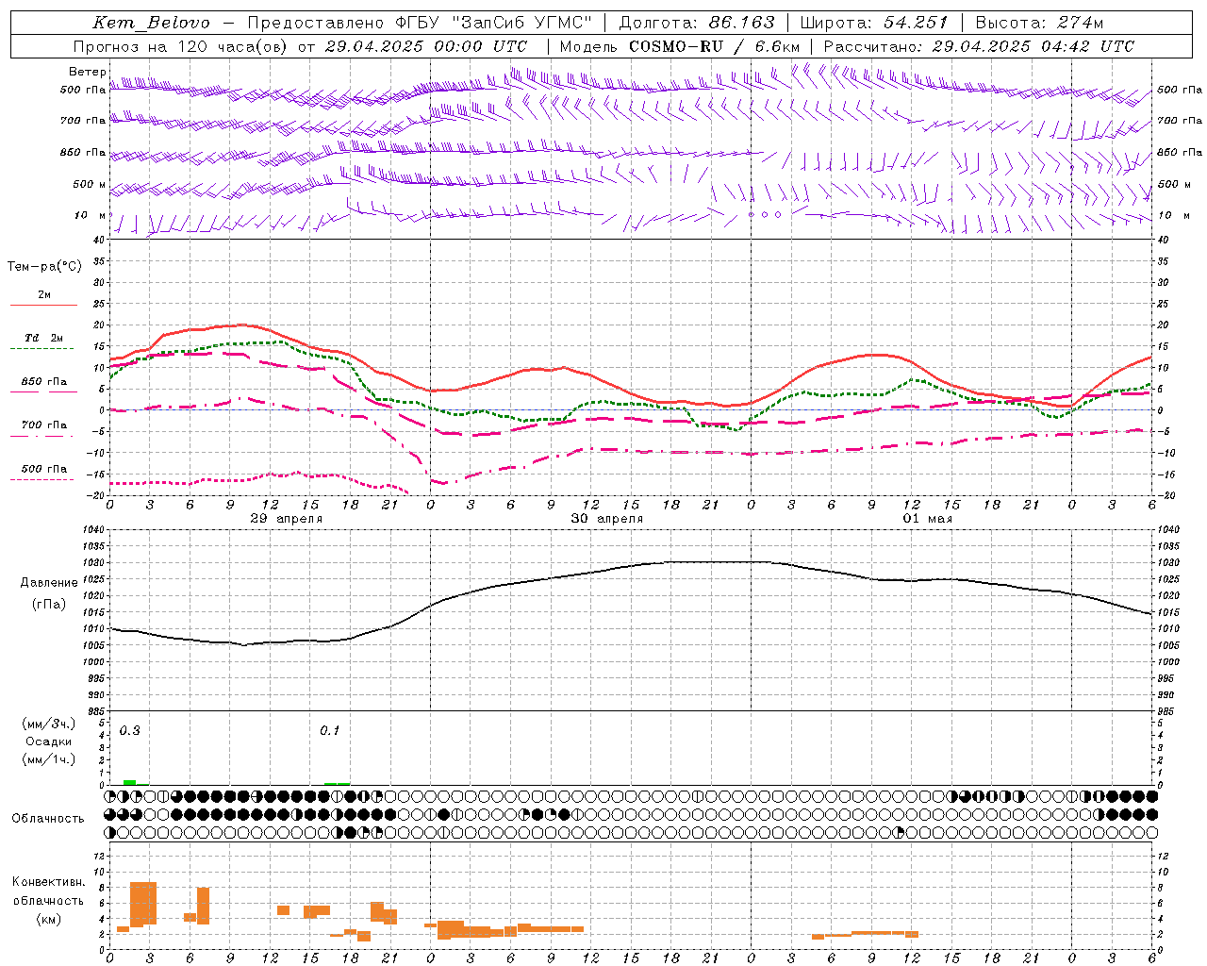The image size is (1207, 966).
Task: Select the Широта: 54.251 header value
Action: (x=874, y=23)
